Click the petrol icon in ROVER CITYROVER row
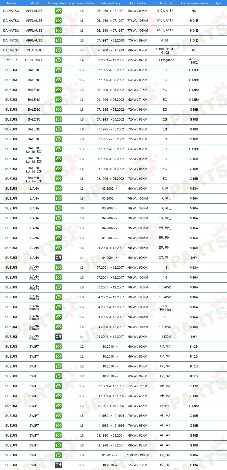 tap(58, 60)
